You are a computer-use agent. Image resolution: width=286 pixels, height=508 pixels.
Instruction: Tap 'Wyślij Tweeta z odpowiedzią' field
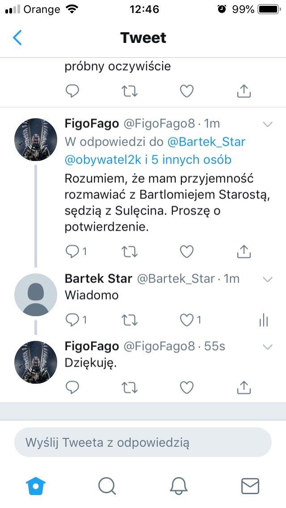tap(143, 442)
